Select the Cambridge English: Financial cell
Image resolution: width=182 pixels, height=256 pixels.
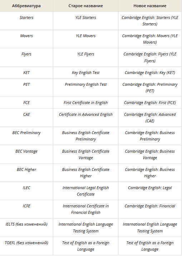pos(150,209)
